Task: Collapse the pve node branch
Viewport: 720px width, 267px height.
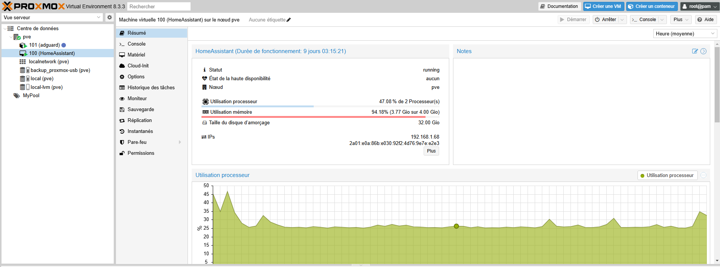Action: pos(11,37)
